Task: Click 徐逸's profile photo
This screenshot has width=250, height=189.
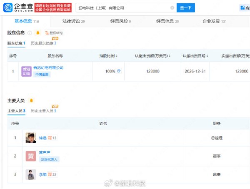Action: click(x=31, y=138)
